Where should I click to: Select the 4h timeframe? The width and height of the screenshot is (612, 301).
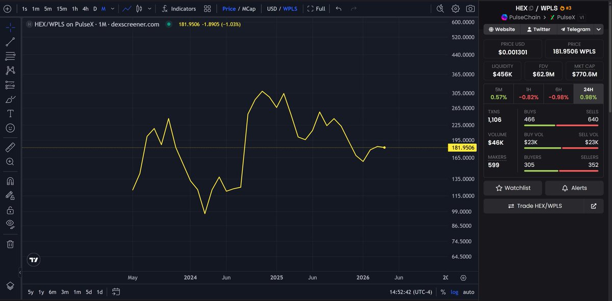coord(86,9)
